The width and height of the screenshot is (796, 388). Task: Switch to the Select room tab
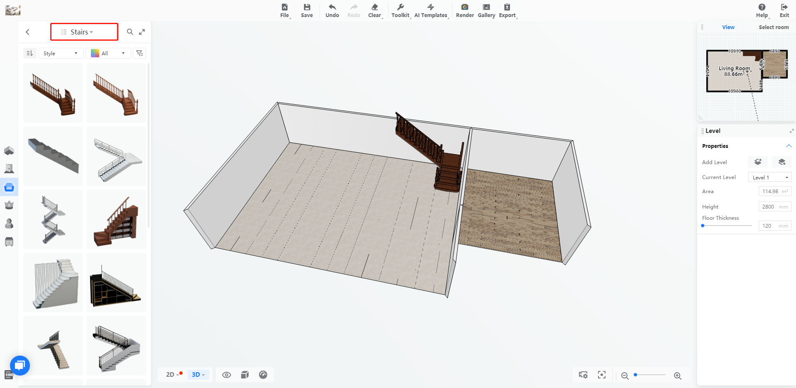[x=774, y=27]
